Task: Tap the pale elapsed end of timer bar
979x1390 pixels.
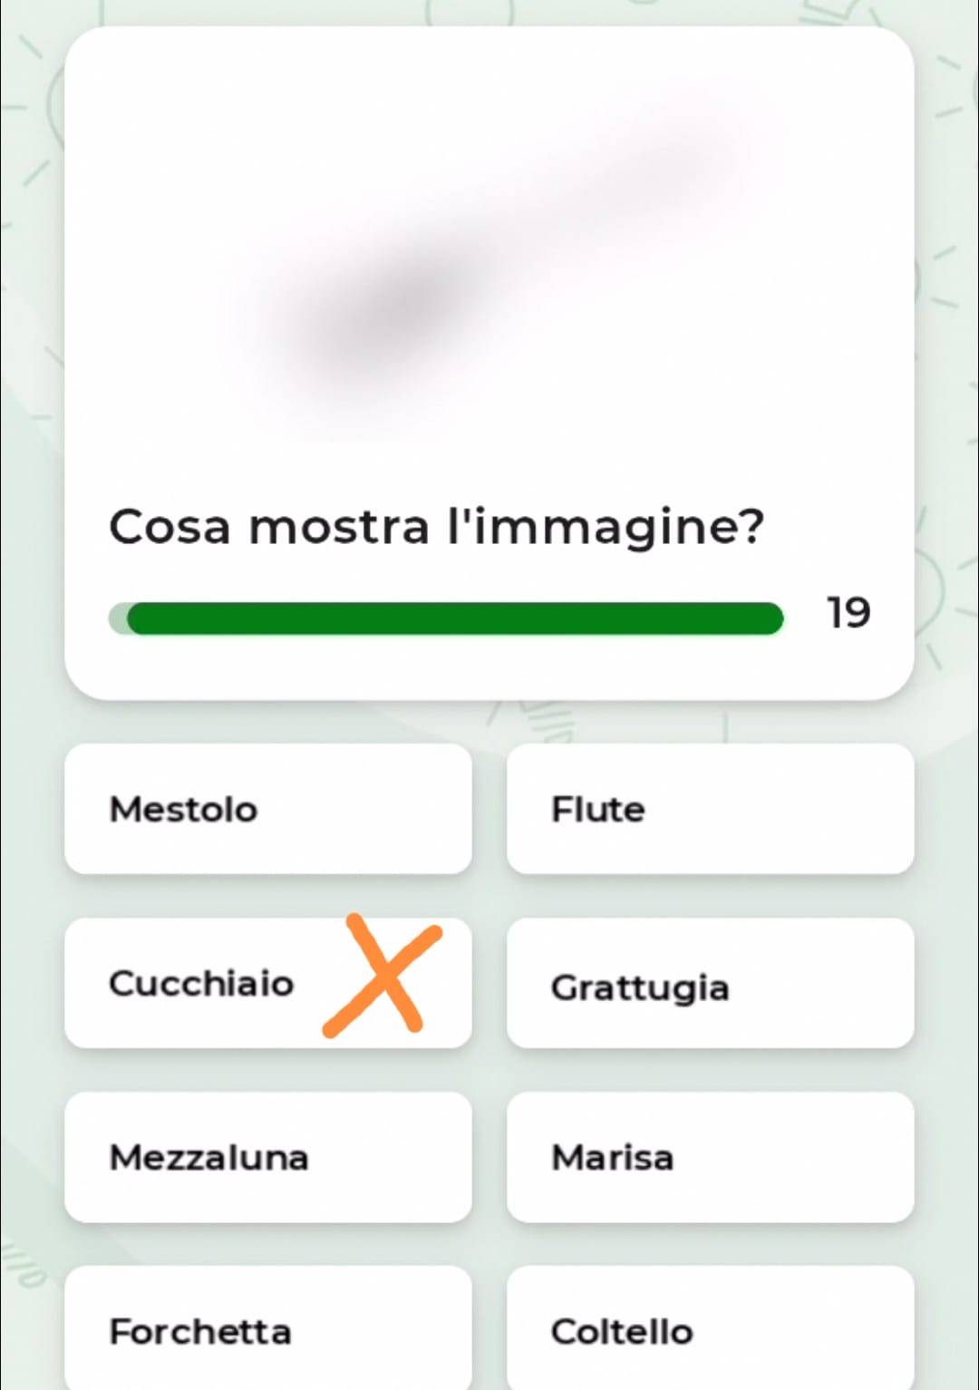Action: point(118,618)
